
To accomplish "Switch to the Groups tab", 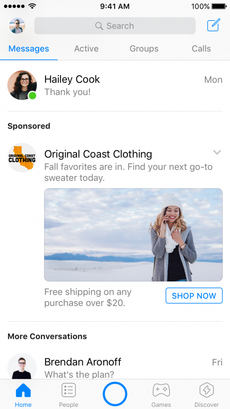I will tap(144, 49).
